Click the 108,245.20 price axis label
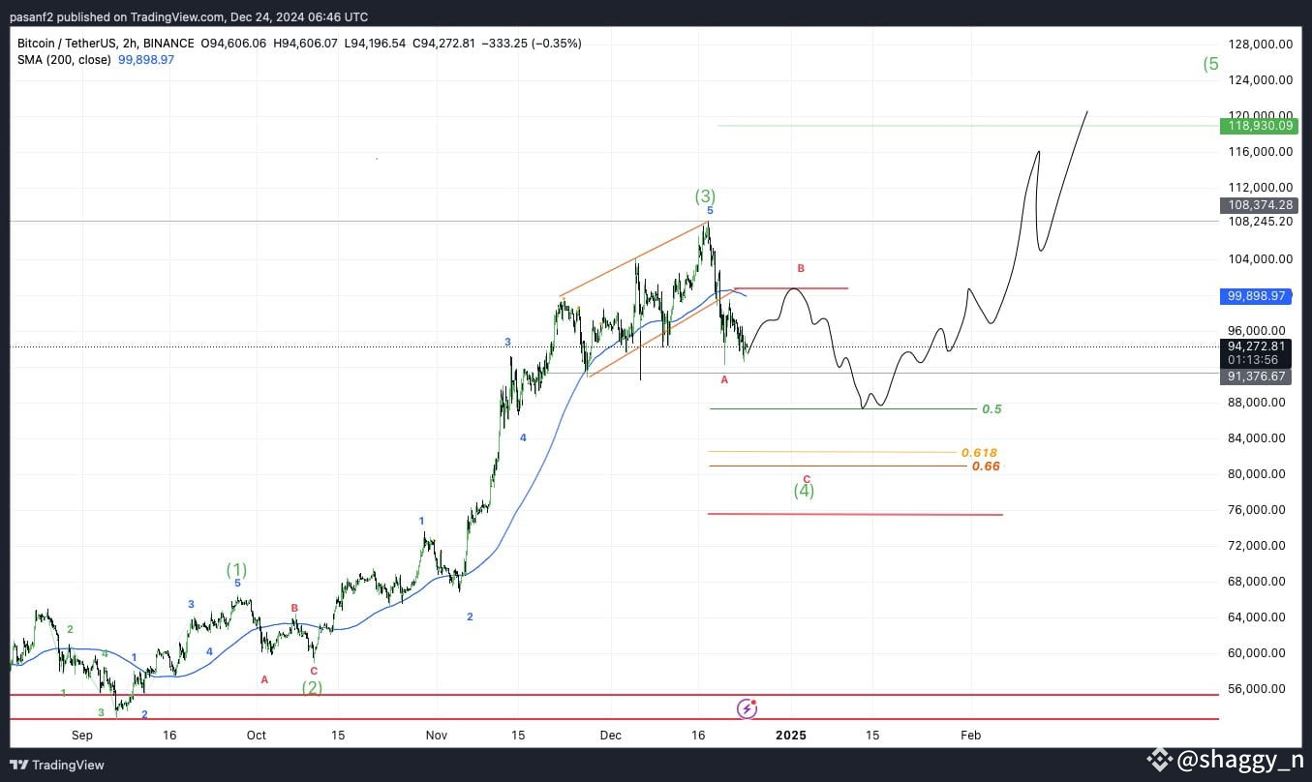The image size is (1312, 782). coord(1260,222)
